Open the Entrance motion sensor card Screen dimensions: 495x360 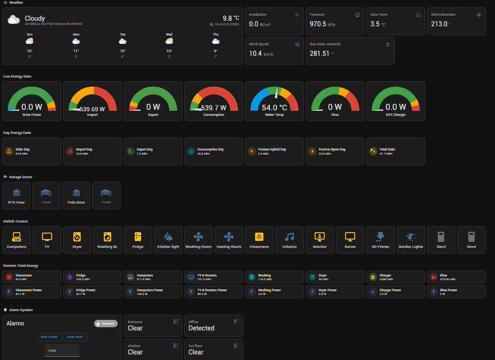(153, 325)
